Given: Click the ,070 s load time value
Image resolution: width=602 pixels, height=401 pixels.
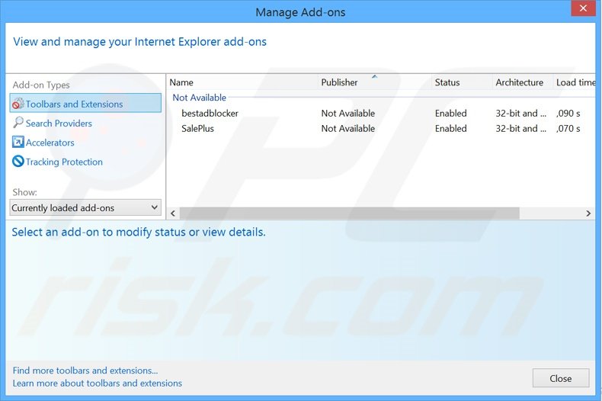Looking at the screenshot, I should click(568, 129).
